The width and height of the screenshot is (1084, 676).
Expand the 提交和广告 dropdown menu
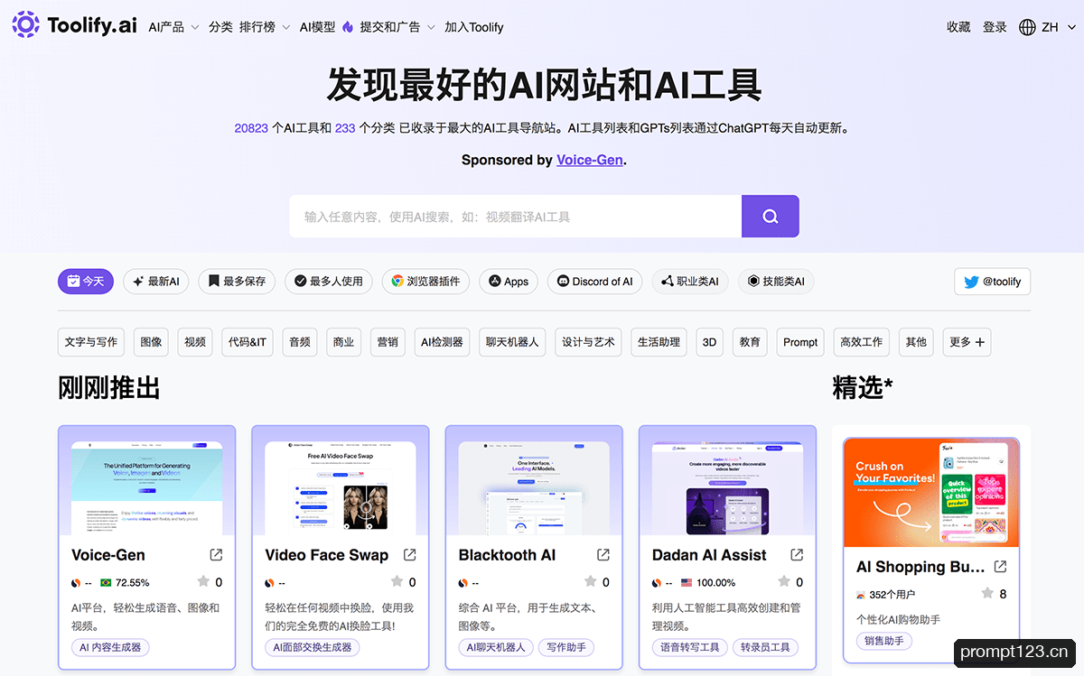397,27
